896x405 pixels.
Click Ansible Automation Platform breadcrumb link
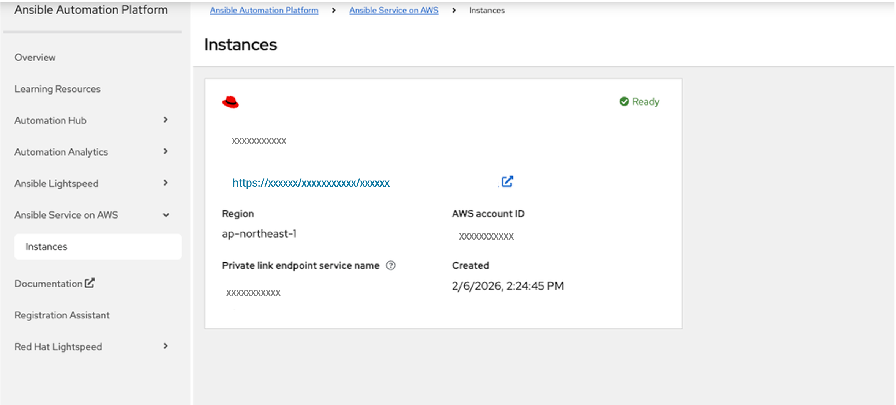[x=264, y=10]
